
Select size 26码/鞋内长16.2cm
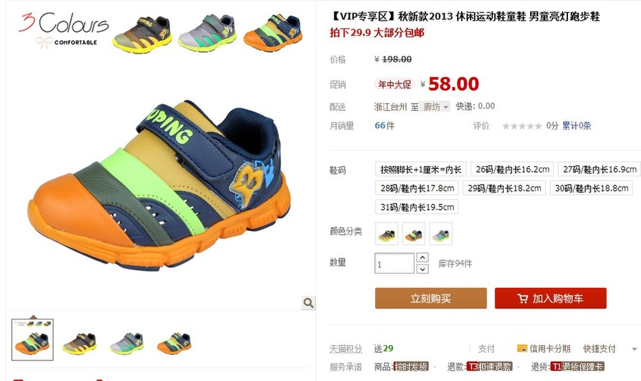coord(512,169)
